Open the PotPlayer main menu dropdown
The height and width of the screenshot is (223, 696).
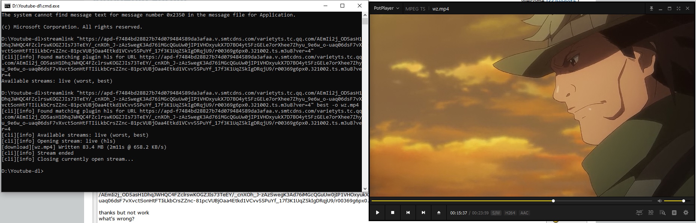386,8
